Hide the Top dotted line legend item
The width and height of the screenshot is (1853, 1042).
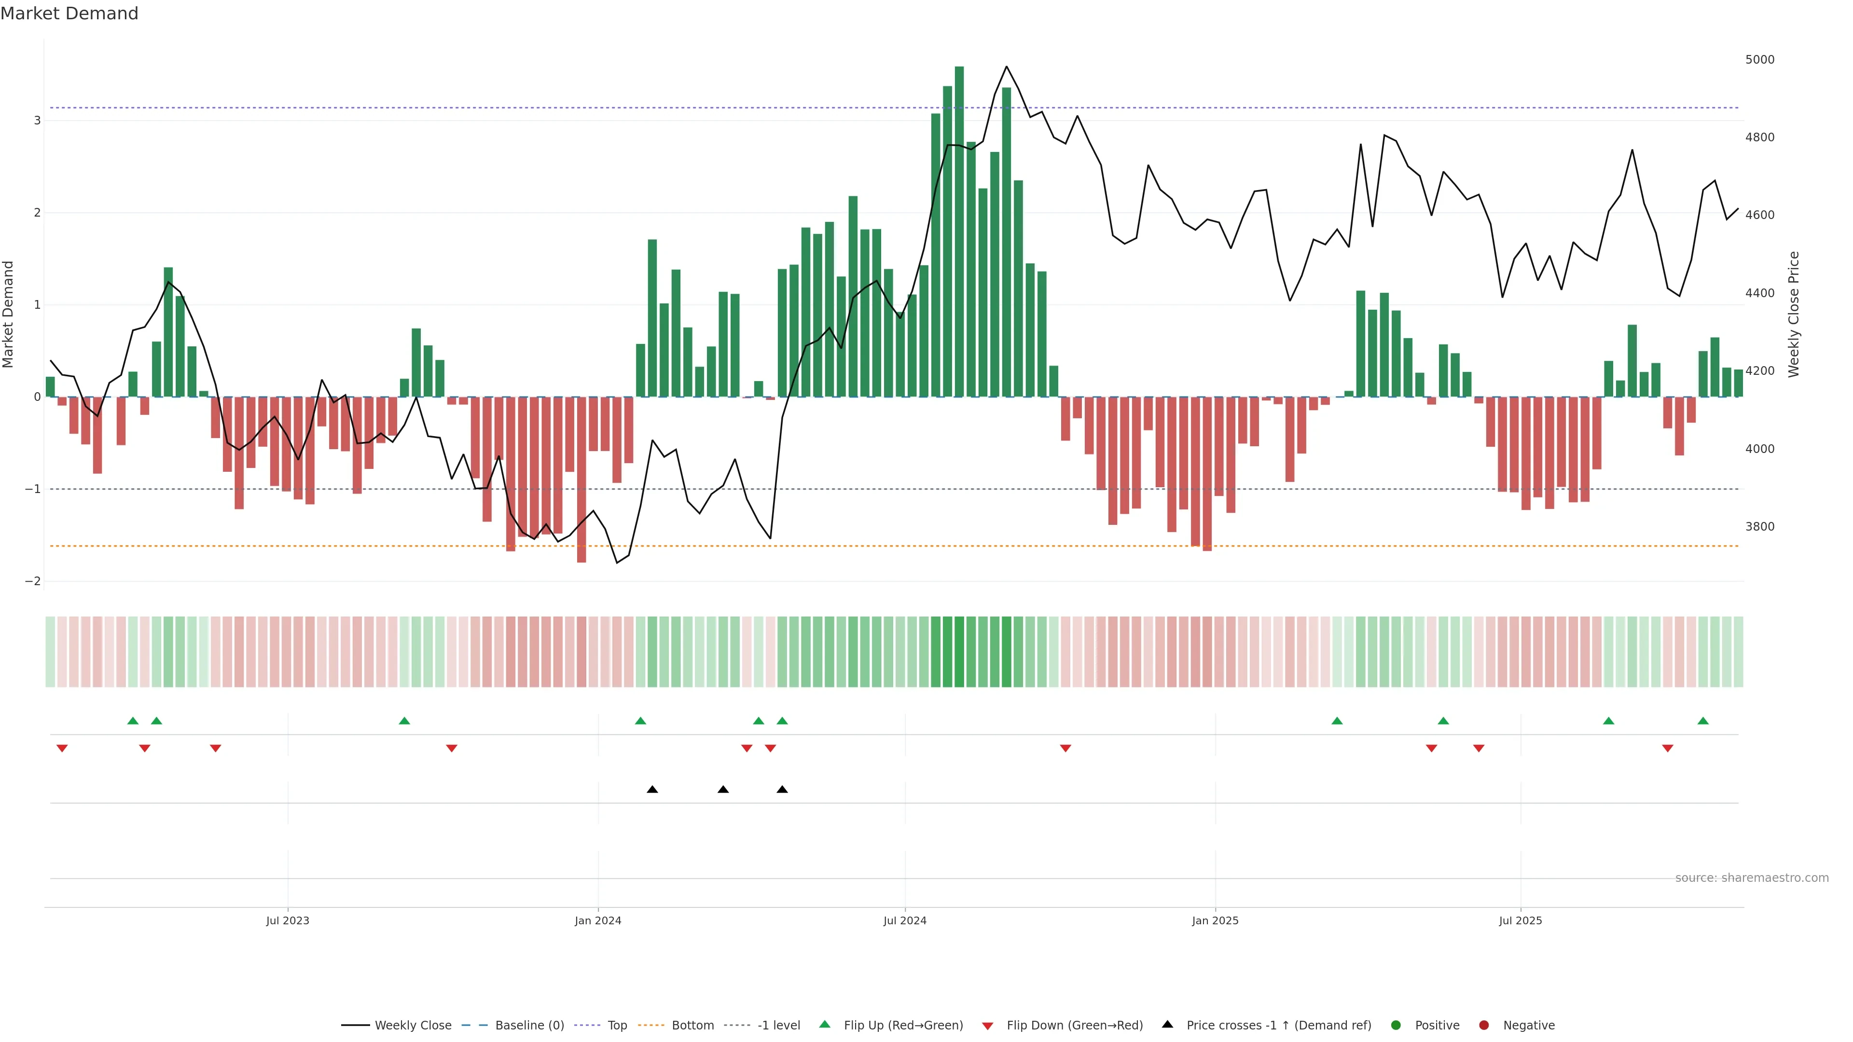[617, 1026]
